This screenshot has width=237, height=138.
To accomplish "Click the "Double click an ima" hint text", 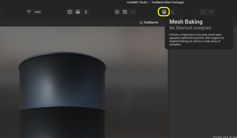I will click(x=225, y=136).
